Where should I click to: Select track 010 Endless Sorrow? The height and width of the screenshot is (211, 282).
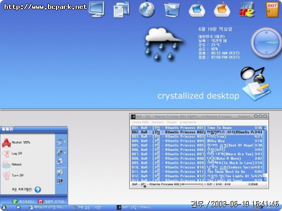(x=197, y=167)
